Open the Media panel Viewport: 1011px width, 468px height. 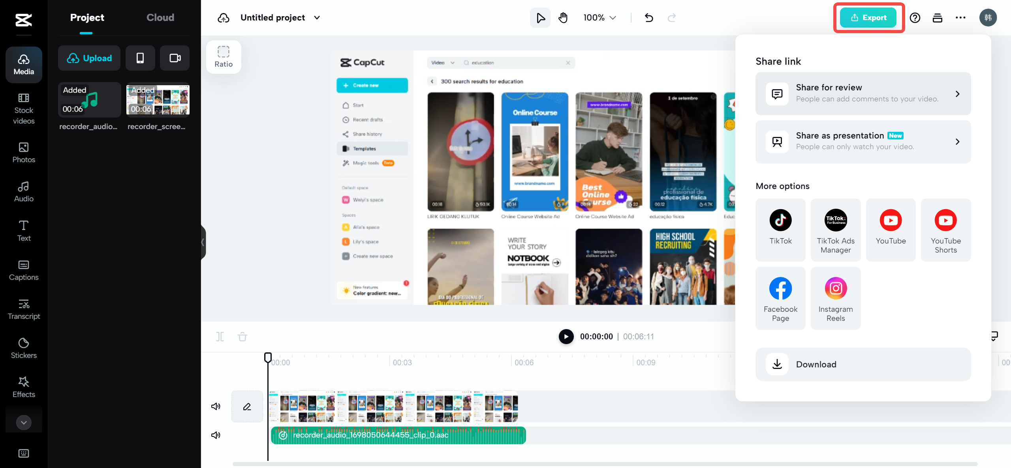point(24,65)
